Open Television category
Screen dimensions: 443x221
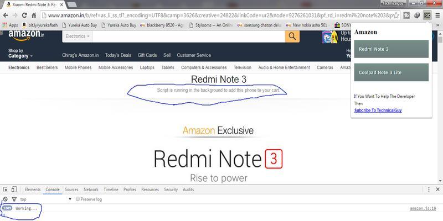(243, 67)
